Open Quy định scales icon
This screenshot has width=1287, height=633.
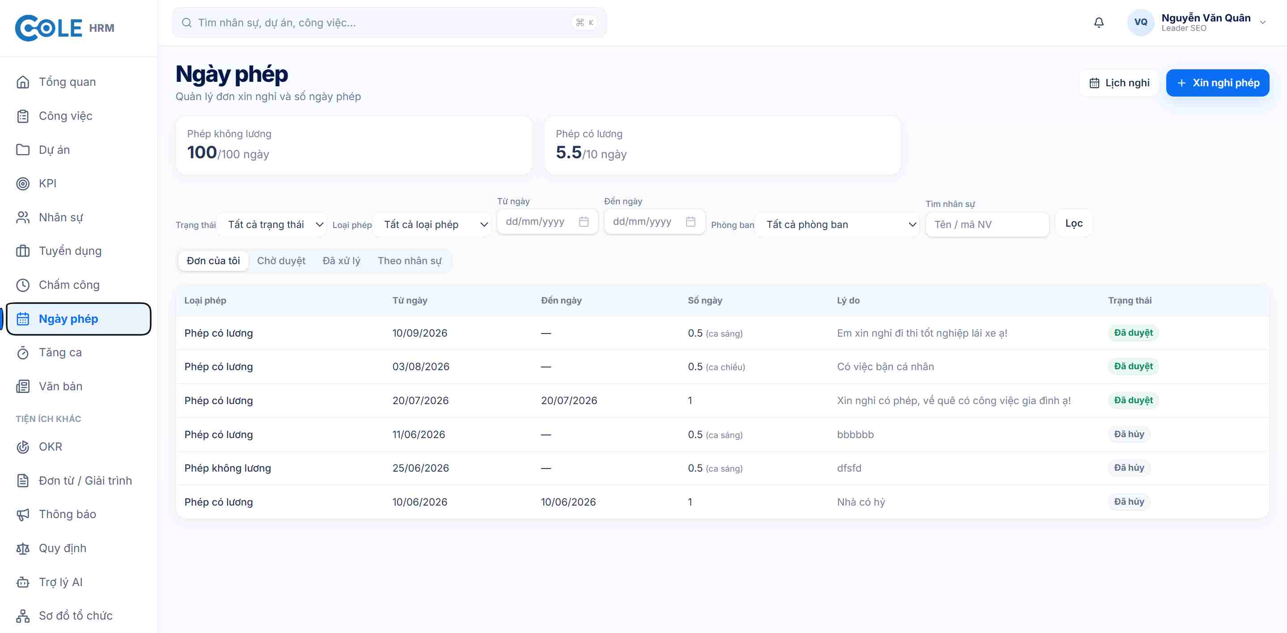pos(23,548)
